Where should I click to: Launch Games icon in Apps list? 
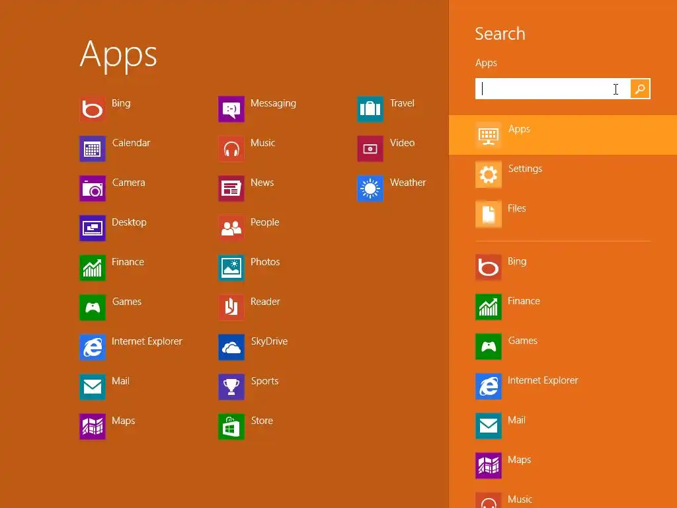pos(93,308)
